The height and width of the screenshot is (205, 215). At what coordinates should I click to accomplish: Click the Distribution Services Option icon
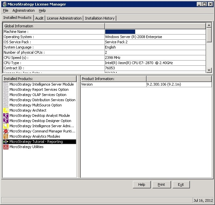[6, 100]
